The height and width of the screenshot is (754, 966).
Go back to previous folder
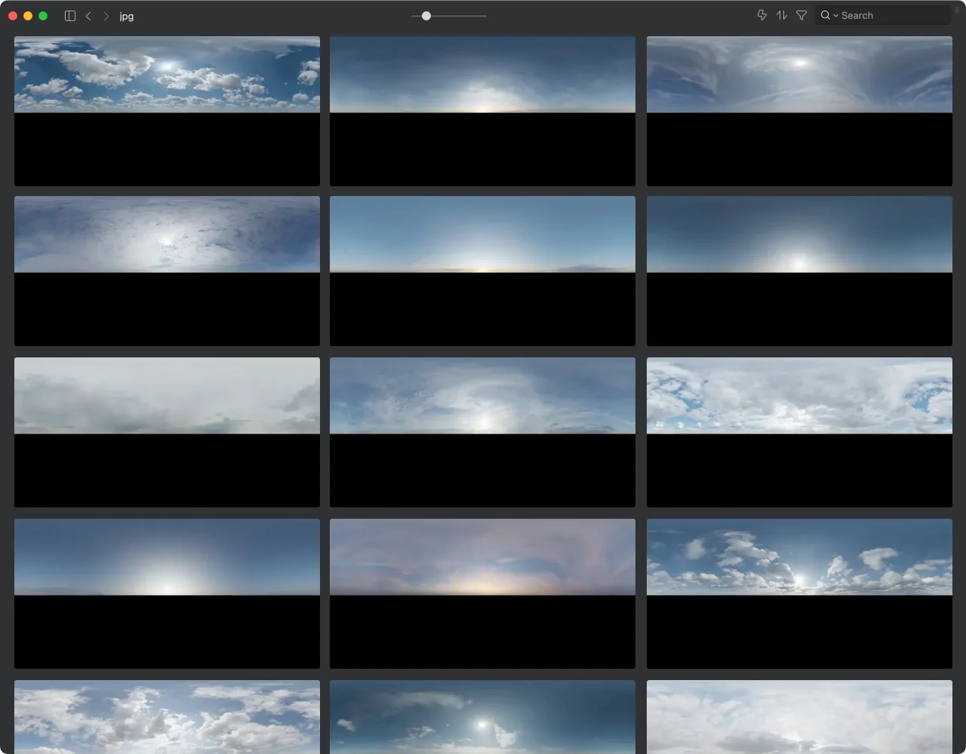(x=88, y=16)
